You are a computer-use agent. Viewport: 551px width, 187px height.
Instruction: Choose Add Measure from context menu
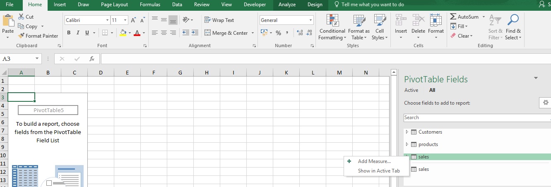[374, 161]
